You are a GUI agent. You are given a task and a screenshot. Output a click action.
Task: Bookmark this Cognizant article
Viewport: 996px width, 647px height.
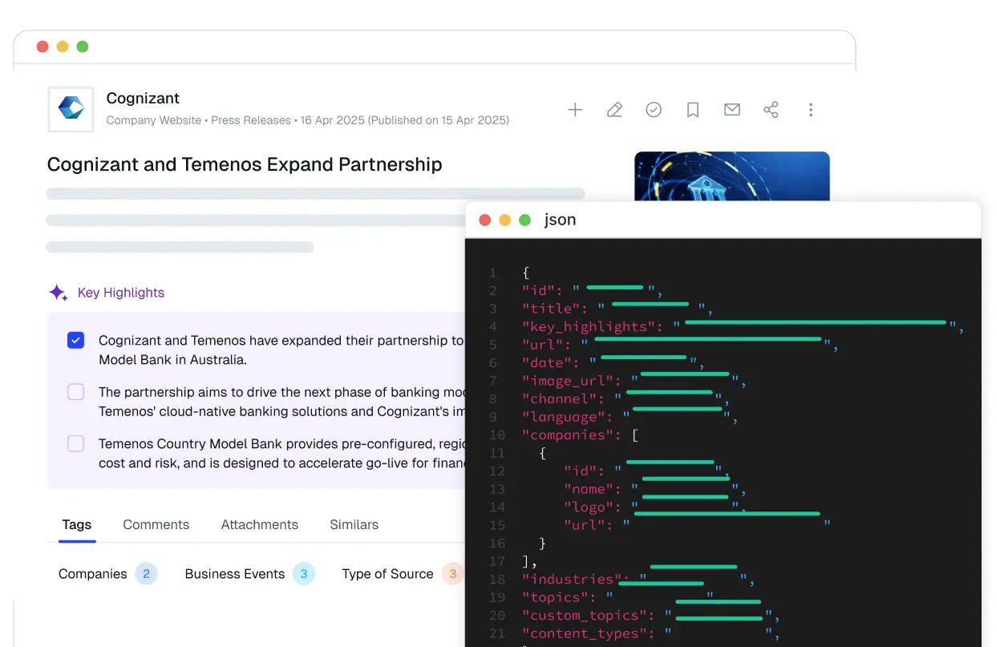(x=693, y=110)
